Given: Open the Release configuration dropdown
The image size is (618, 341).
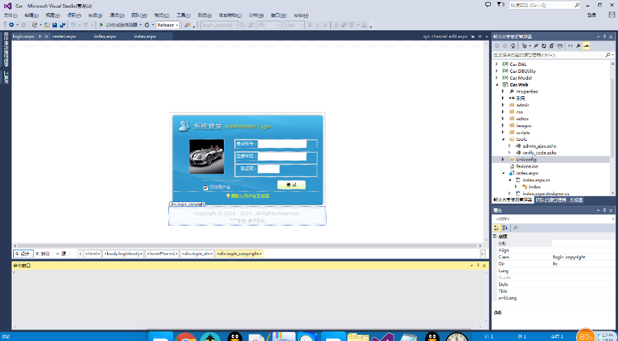Looking at the screenshot, I should click(168, 25).
